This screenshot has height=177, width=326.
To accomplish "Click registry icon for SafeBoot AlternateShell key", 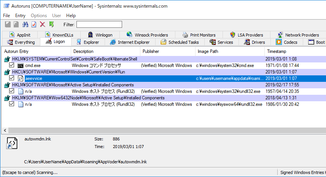I will [7, 59].
